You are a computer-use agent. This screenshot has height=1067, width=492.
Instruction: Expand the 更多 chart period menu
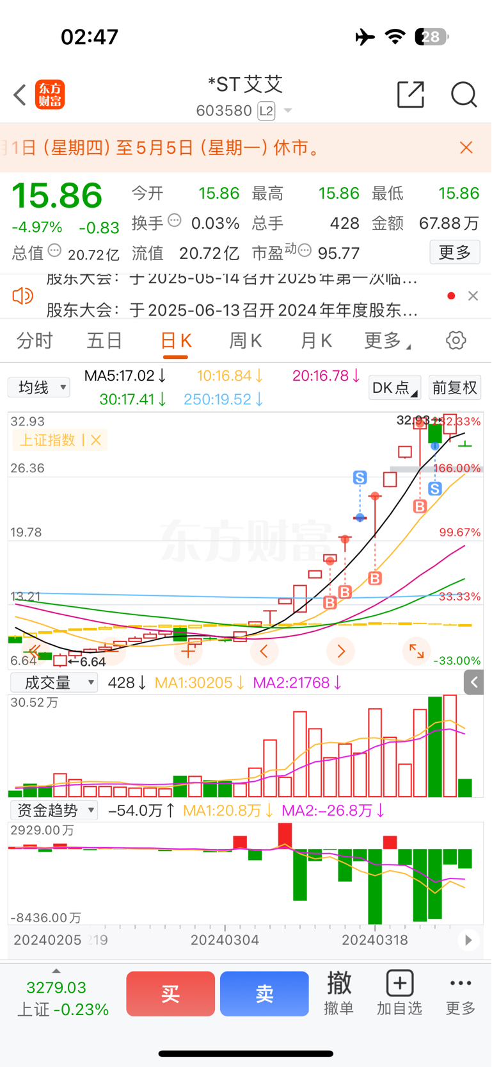[387, 340]
